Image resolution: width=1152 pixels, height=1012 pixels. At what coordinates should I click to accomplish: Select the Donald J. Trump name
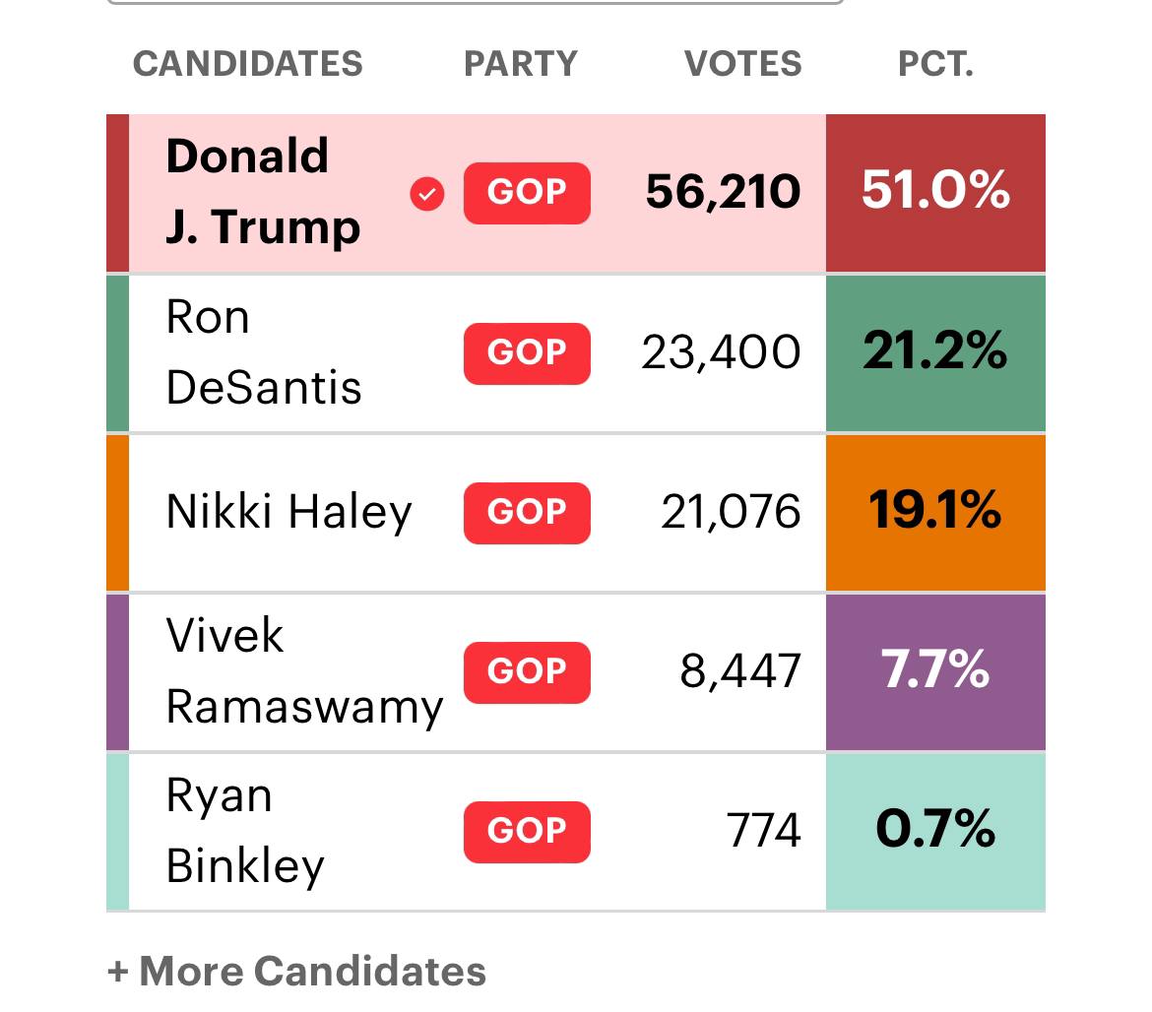pyautogui.click(x=263, y=192)
